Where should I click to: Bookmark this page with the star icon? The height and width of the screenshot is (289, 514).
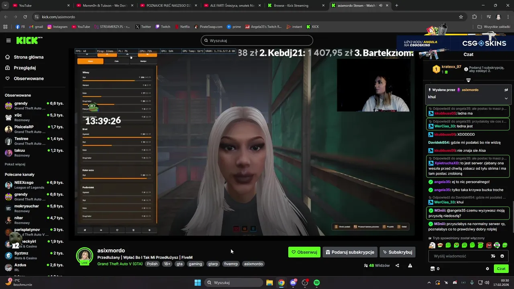[x=461, y=17]
